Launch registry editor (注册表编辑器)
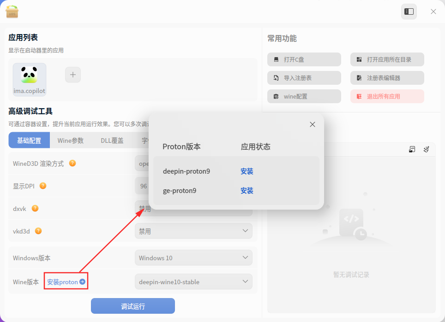The image size is (445, 322). click(x=387, y=78)
